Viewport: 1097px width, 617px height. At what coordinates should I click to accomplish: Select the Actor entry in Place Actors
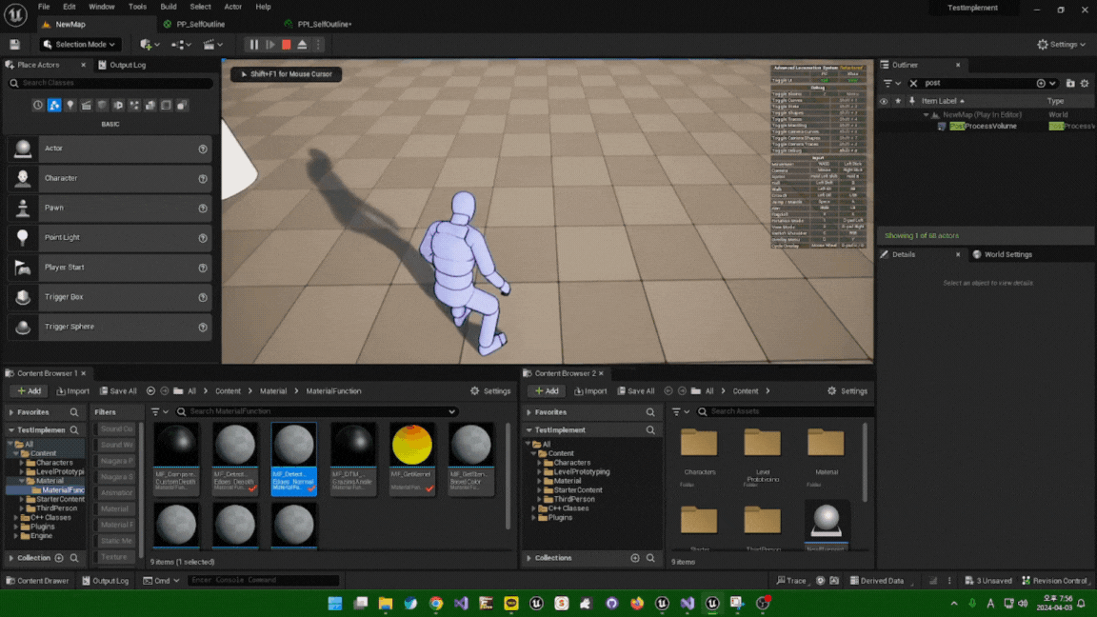pyautogui.click(x=110, y=149)
